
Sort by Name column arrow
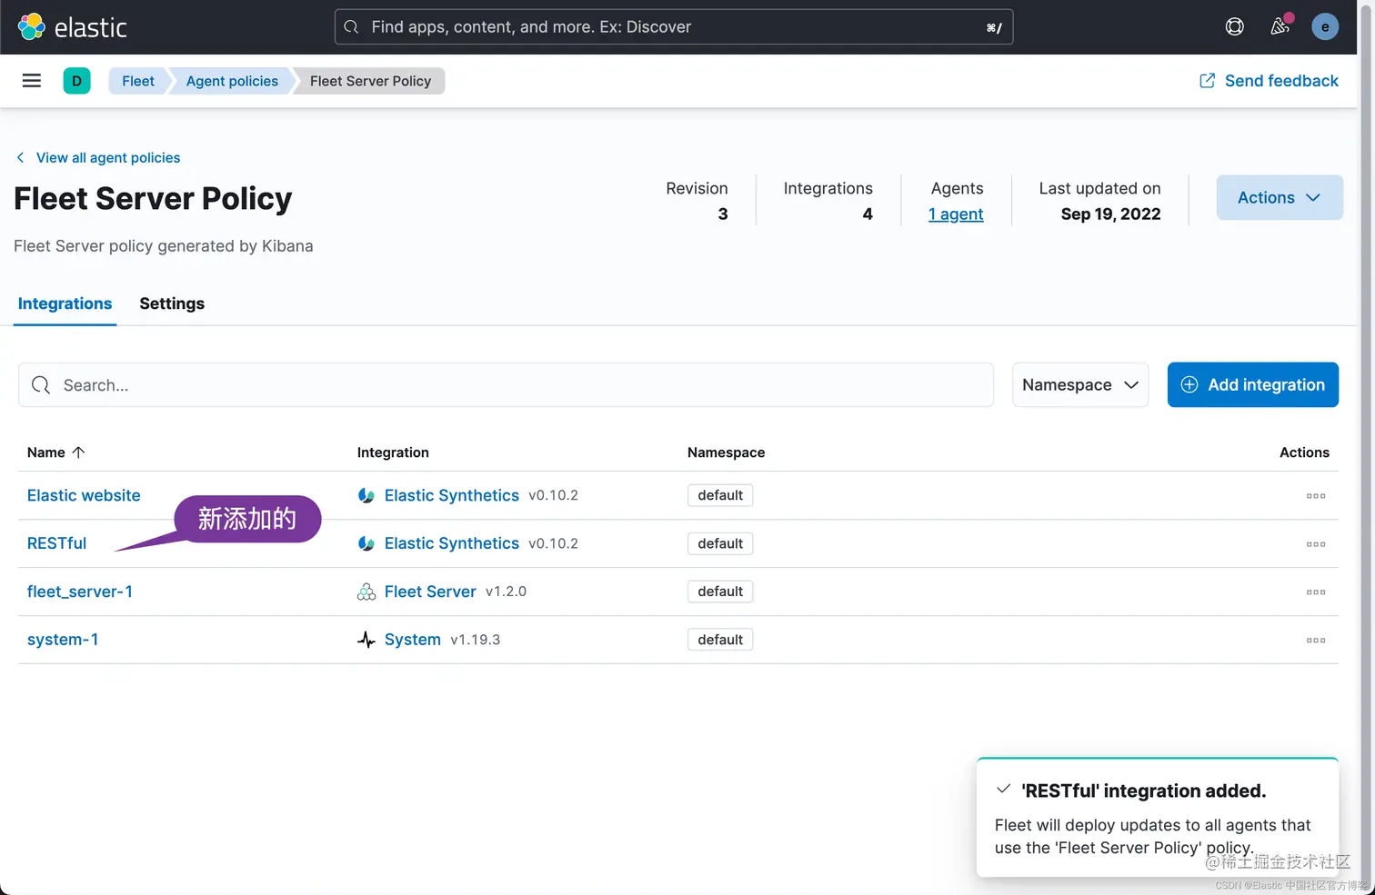pos(78,452)
